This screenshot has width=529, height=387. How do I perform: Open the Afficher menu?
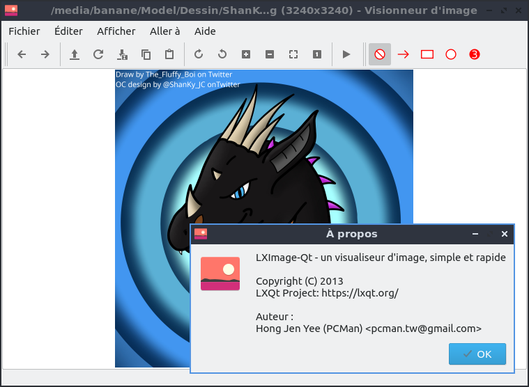tap(116, 31)
